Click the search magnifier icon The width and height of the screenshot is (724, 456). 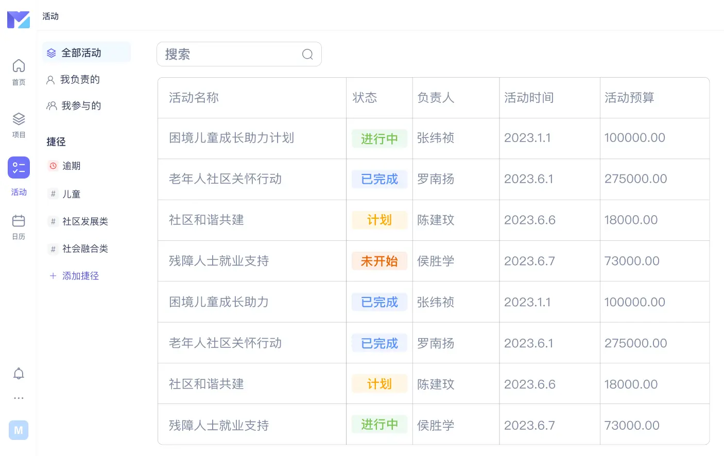coord(307,55)
